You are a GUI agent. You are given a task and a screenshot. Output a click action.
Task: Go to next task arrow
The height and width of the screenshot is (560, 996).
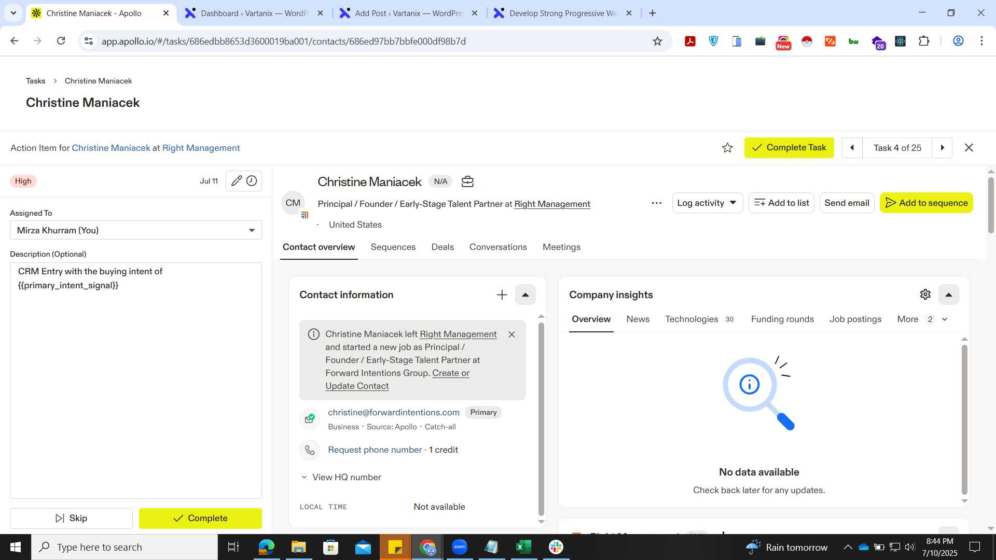[x=942, y=148]
